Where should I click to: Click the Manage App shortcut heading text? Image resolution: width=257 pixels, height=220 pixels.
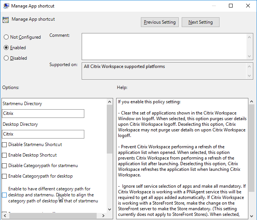point(33,19)
